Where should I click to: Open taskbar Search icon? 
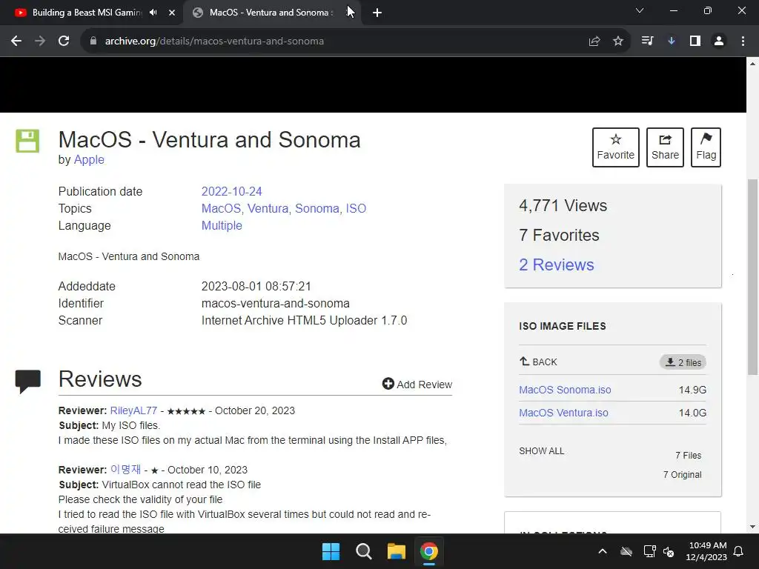click(x=363, y=551)
